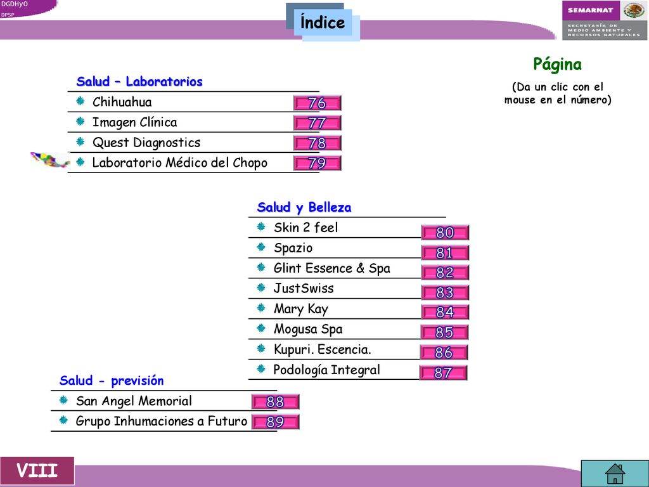This screenshot has width=649, height=487.
Task: Open page 82 for Glint Essence & Spa
Action: (x=445, y=273)
